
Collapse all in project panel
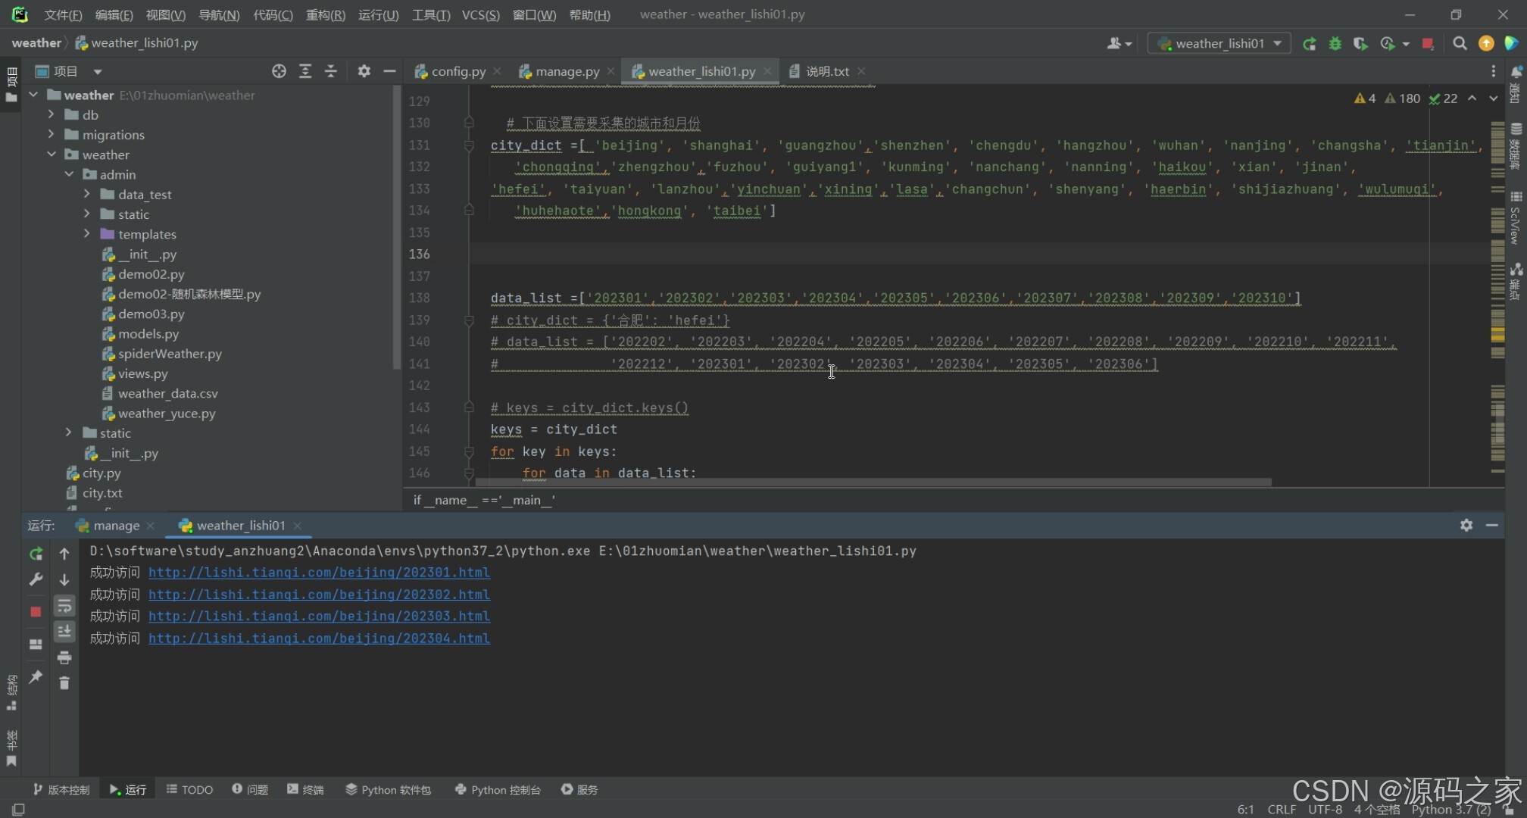pos(331,71)
